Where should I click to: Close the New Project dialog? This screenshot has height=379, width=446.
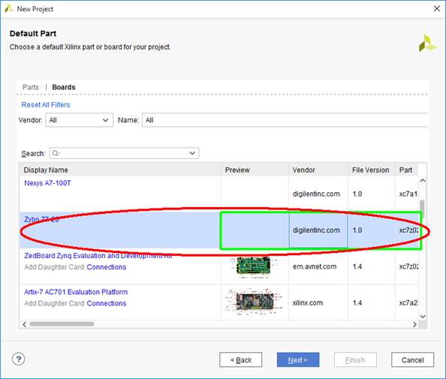(x=436, y=9)
